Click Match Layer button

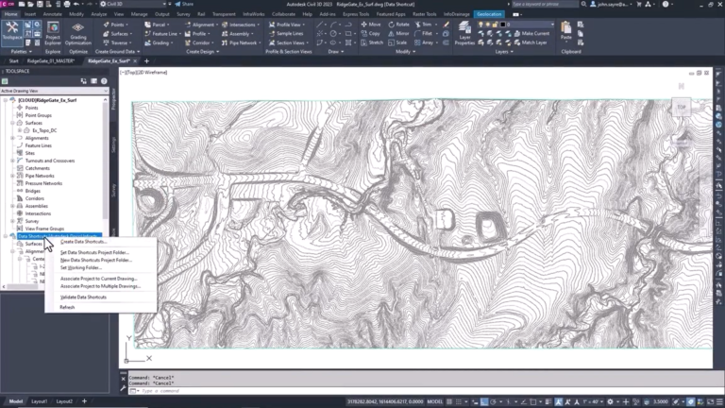(x=531, y=42)
